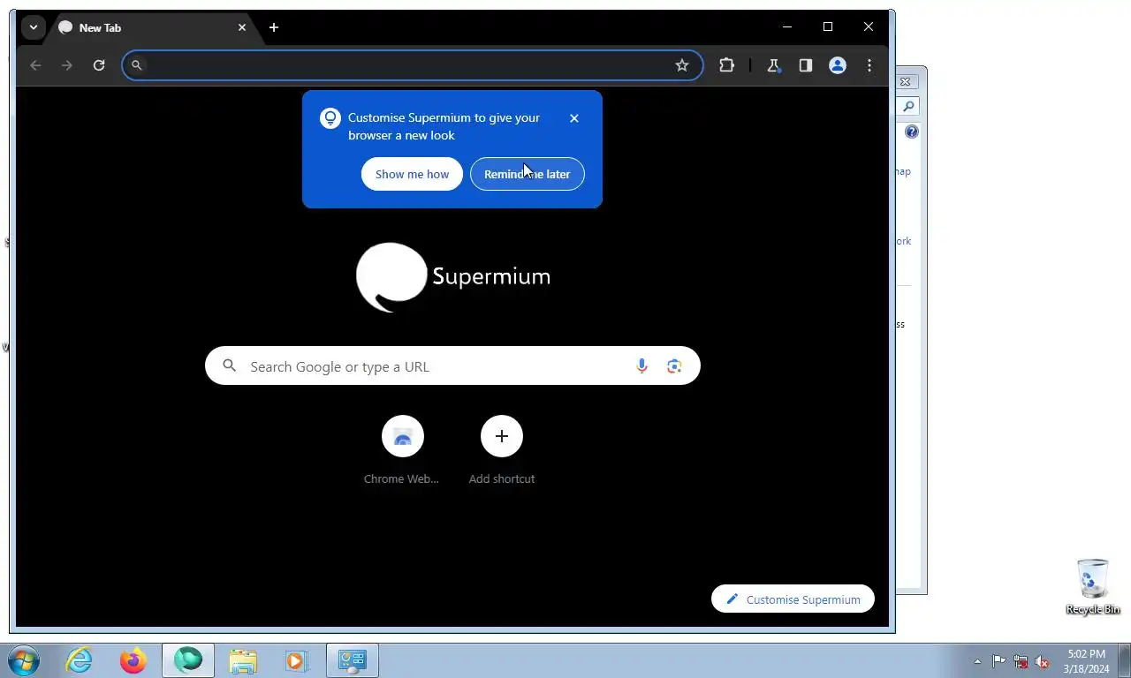
Task: Click the Show me how button
Action: (412, 174)
